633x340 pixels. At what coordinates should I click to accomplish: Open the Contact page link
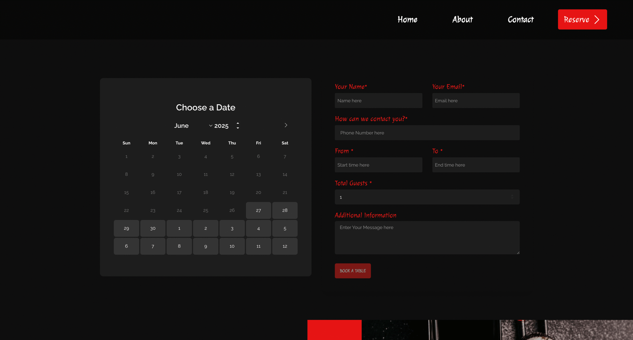point(520,19)
